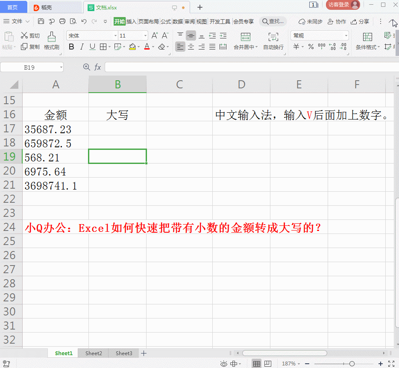Image resolution: width=399 pixels, height=368 pixels.
Task: Click the 访客登录 guest login button
Action: click(343, 5)
